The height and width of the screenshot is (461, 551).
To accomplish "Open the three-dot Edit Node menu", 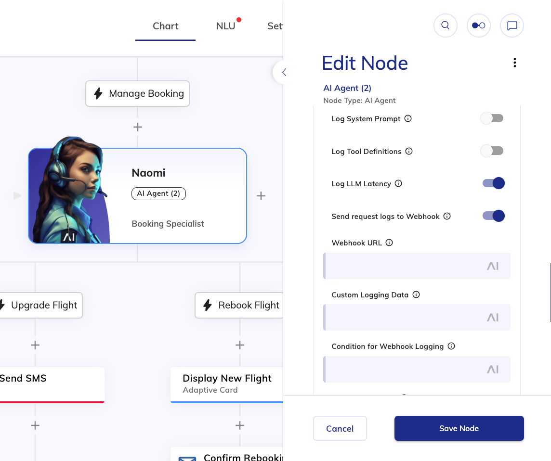I will click(515, 63).
